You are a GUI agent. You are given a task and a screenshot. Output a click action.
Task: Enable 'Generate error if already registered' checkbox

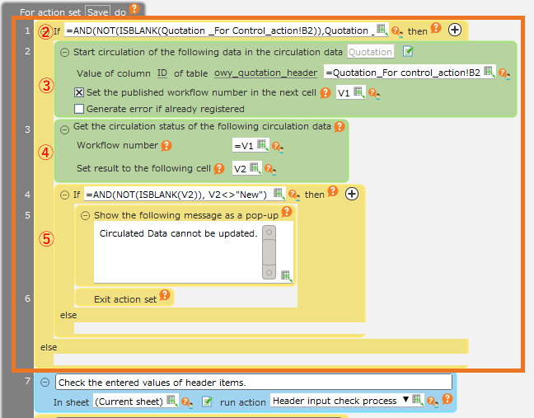79,109
